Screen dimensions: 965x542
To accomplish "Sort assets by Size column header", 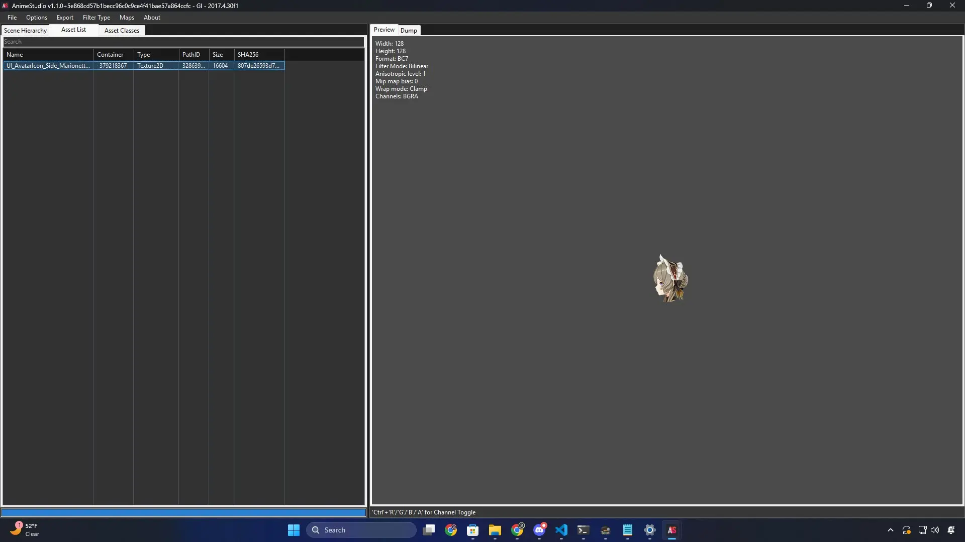I will click(221, 55).
